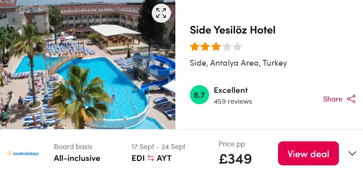This screenshot has height=169, width=363.
Task: Open the View deal button
Action: pyautogui.click(x=308, y=153)
